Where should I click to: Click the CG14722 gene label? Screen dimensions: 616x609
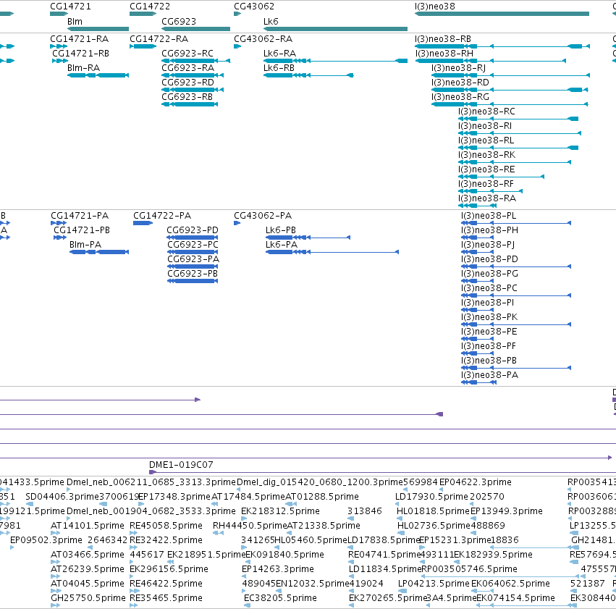150,7
